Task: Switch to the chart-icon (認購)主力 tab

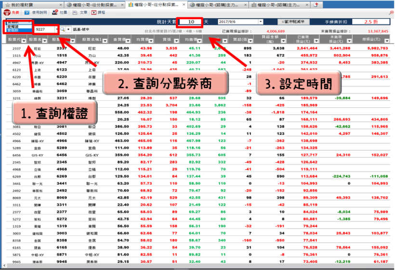Action: tap(279, 5)
